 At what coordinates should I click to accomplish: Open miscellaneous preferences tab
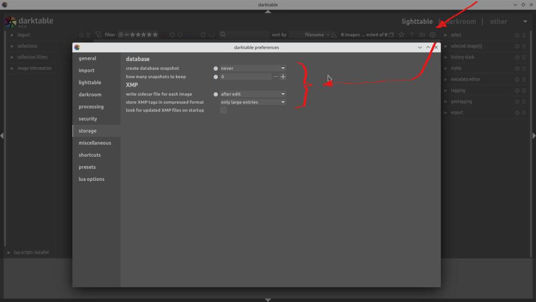(x=96, y=143)
